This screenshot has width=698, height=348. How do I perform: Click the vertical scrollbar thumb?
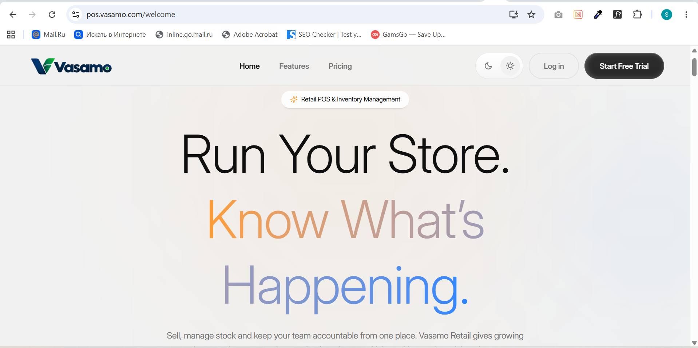[694, 67]
